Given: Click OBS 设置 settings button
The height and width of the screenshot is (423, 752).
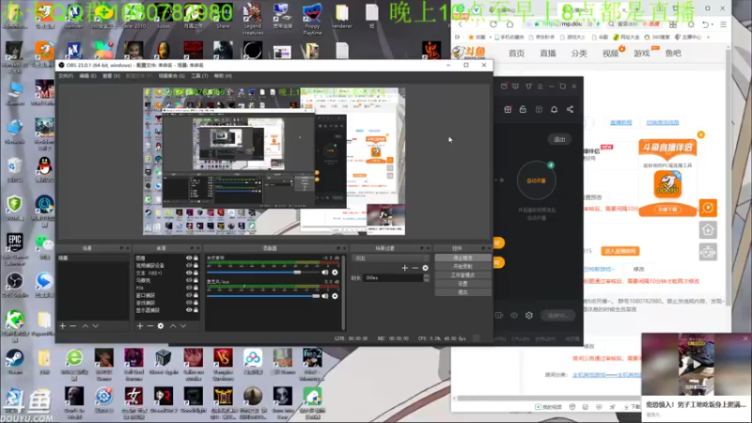Looking at the screenshot, I should [462, 284].
